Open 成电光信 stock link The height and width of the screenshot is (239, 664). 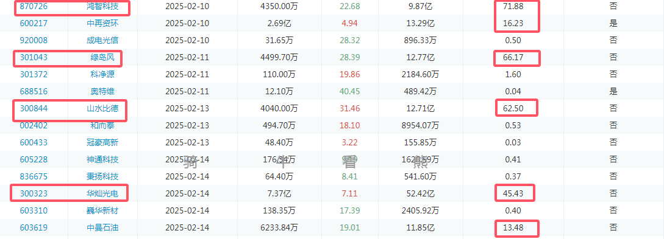[x=102, y=40]
